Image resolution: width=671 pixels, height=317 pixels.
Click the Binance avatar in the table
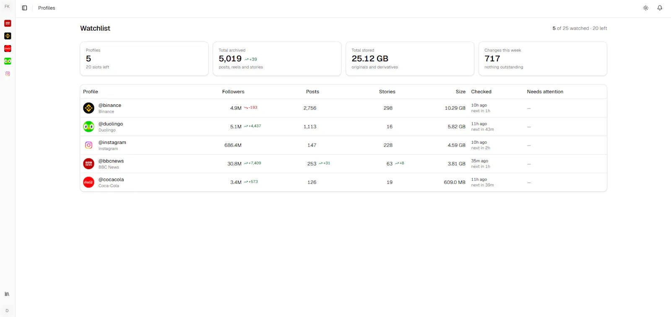click(88, 108)
